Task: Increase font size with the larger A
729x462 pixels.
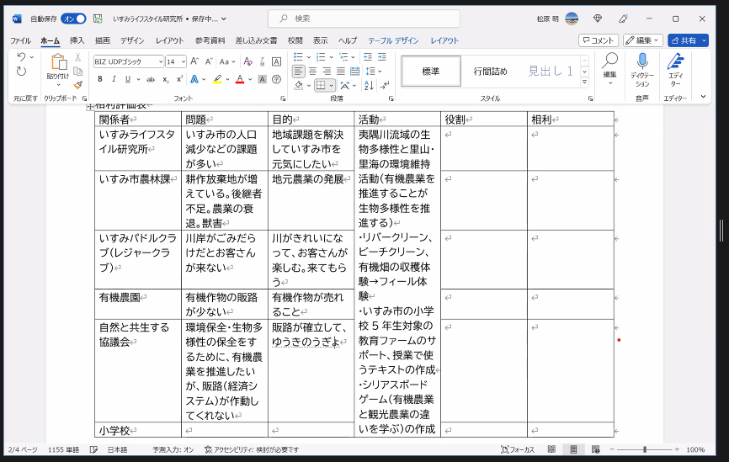Action: 194,61
